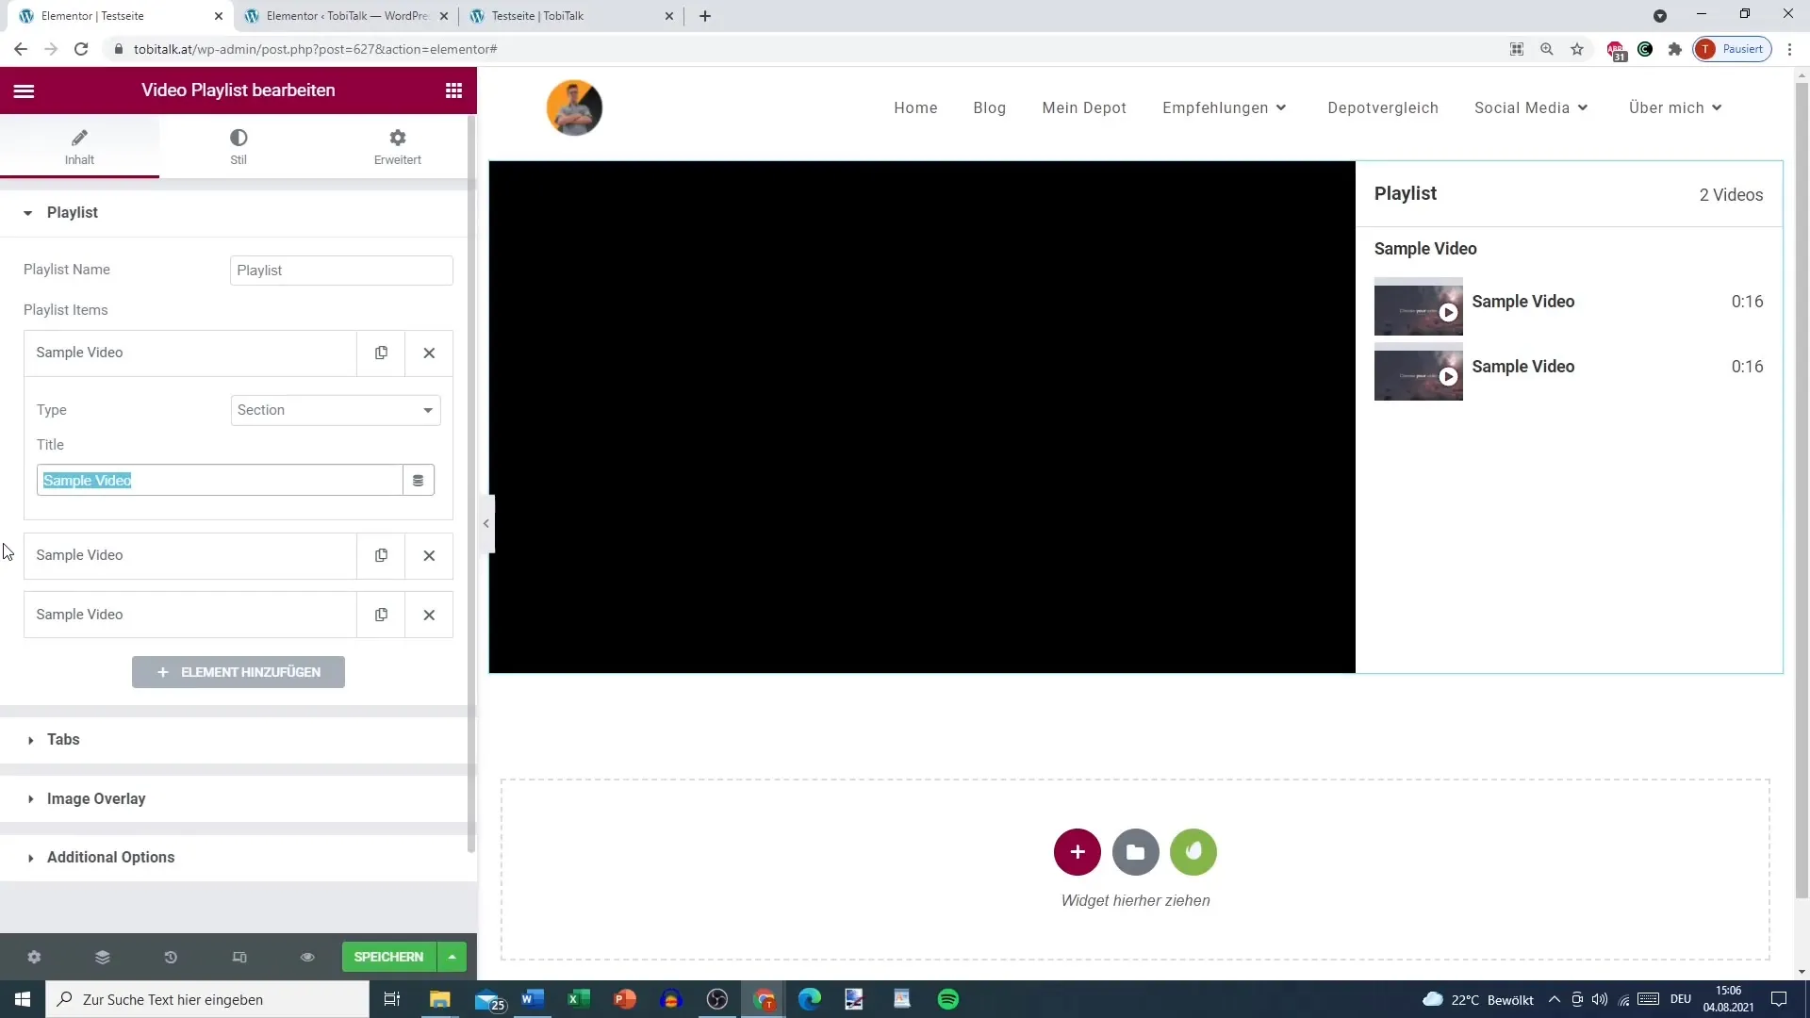Click the Erweitert tab icon
Screen dimensions: 1810x1018
(397, 138)
